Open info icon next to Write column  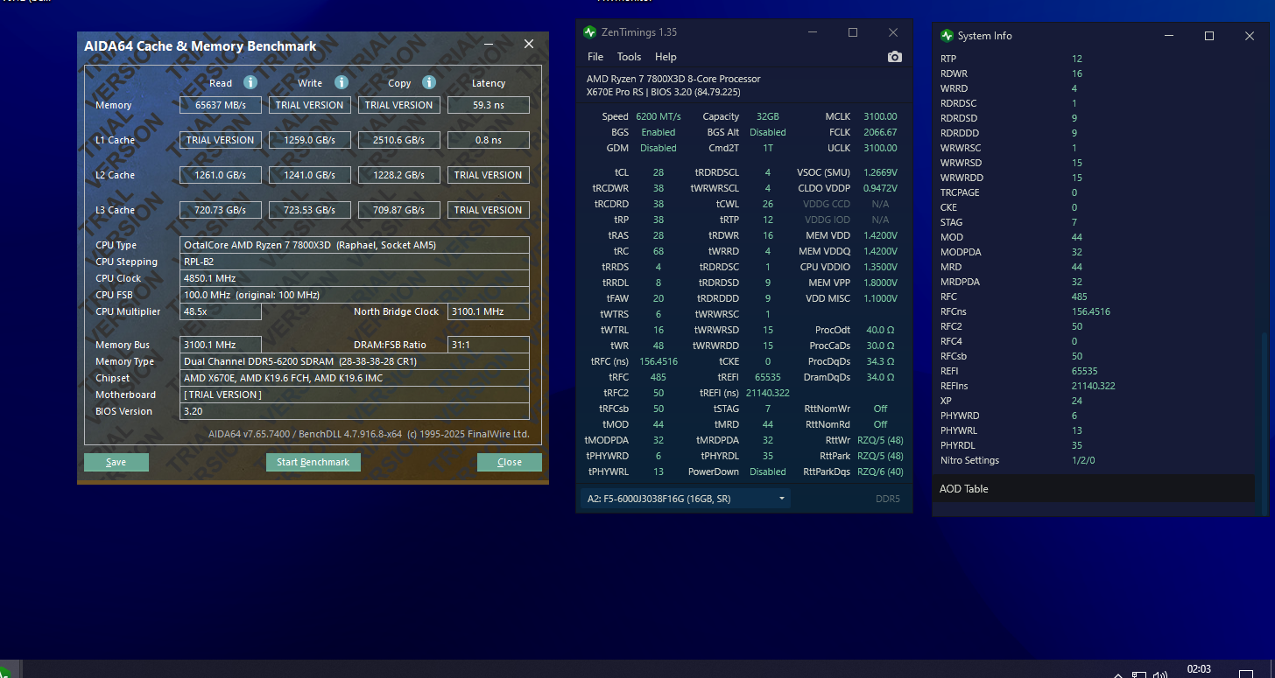coord(342,82)
